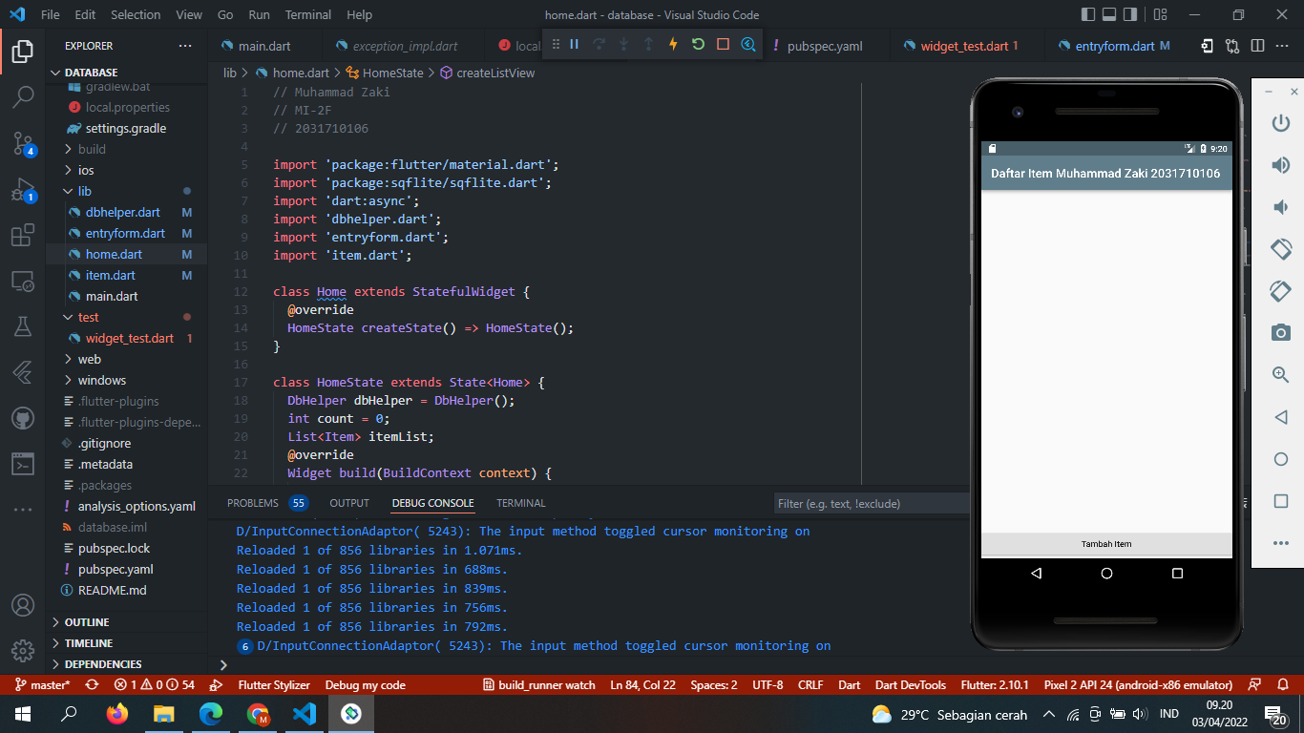This screenshot has height=733, width=1304.
Task: Switch to the TERMINAL tab
Action: coord(521,503)
